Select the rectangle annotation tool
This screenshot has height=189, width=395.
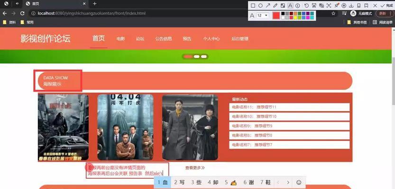tap(253, 6)
